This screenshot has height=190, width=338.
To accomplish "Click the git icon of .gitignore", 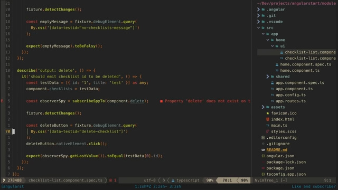I will (x=263, y=144).
